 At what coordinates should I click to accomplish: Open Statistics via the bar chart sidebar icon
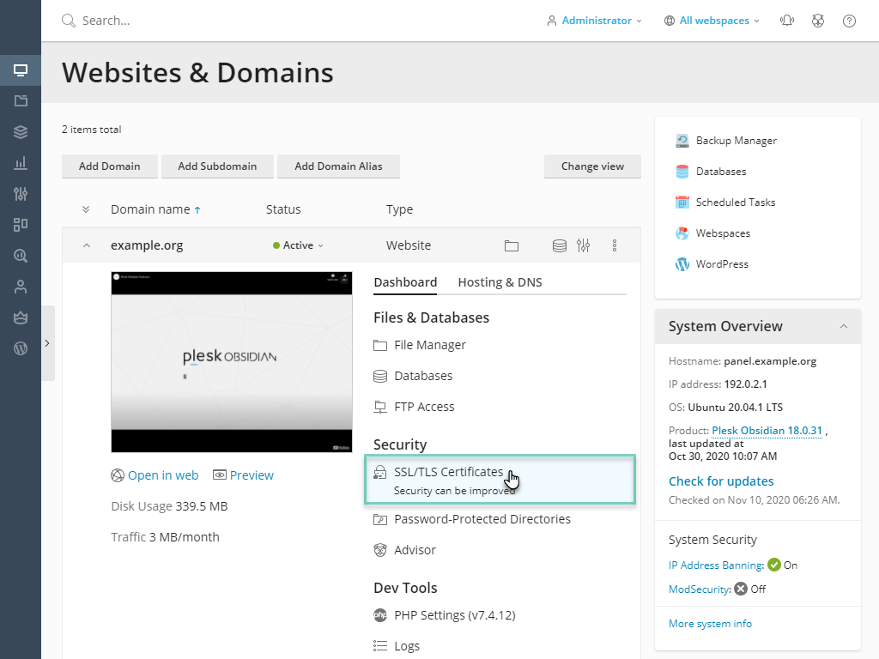coord(20,163)
